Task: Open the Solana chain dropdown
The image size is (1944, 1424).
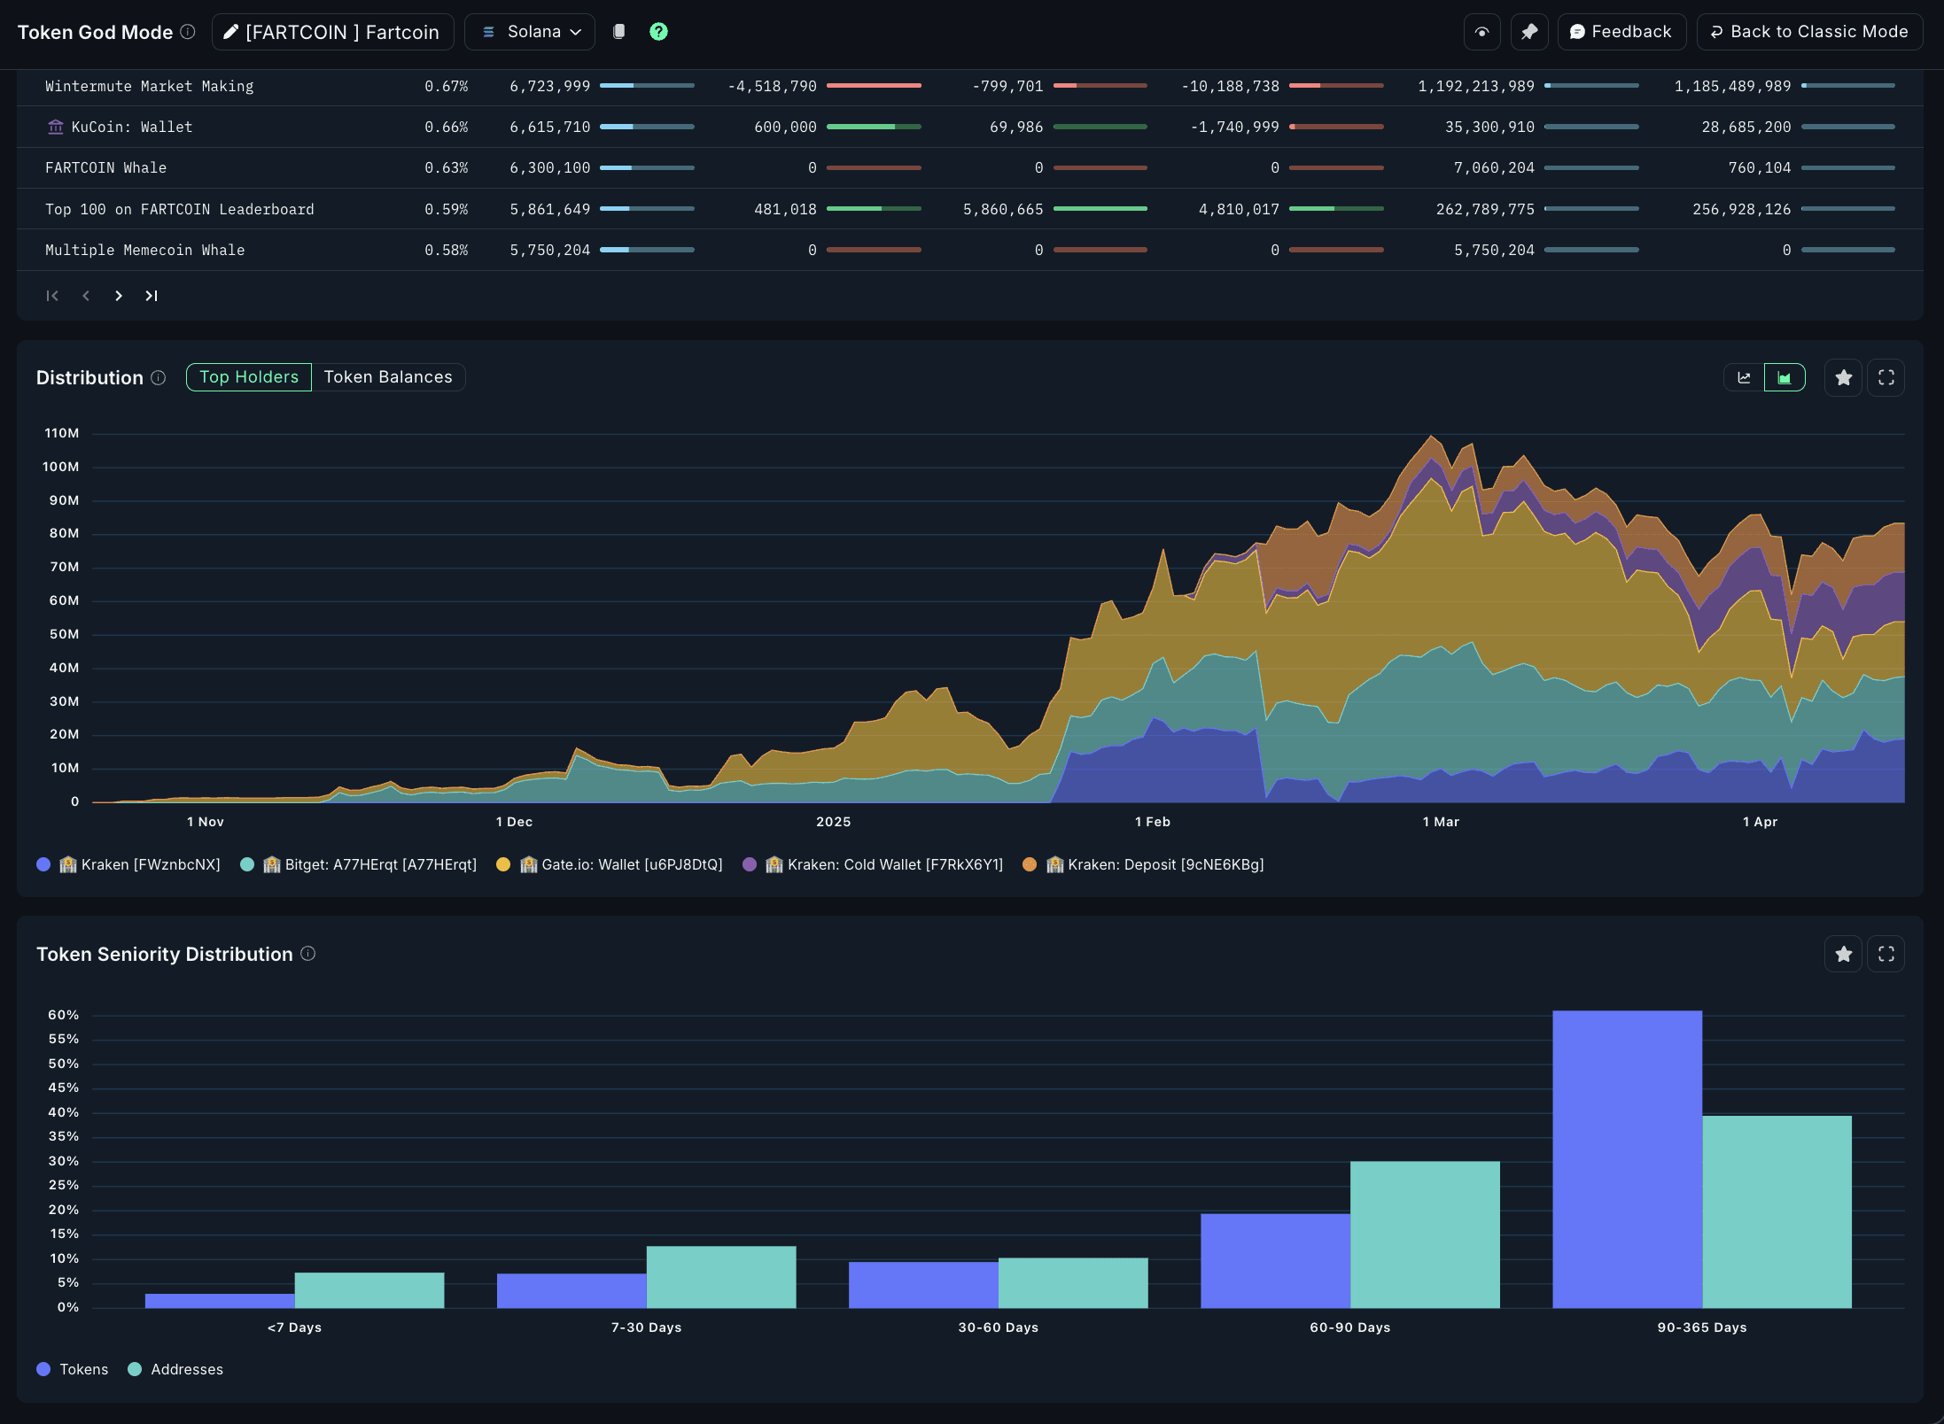Action: tap(531, 32)
